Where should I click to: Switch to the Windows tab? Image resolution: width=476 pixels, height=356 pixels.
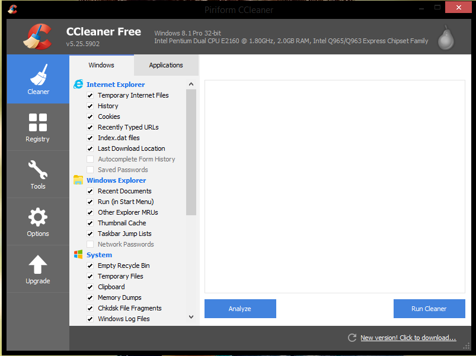point(101,65)
